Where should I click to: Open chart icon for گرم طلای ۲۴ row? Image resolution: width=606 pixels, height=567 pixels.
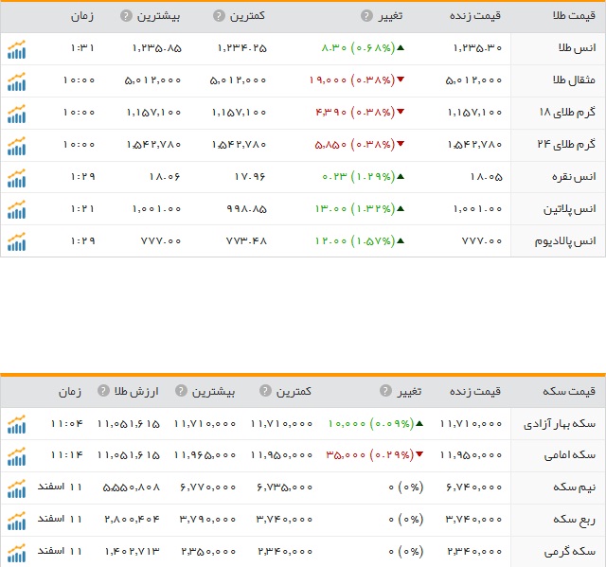tap(16, 146)
